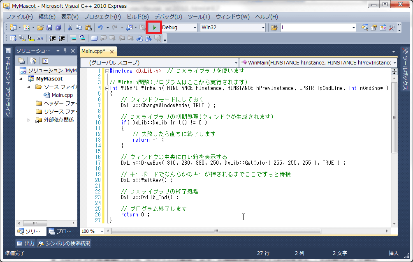The image size is (413, 262).
Task: Click the Display Quick Info icon
Action: tap(31, 39)
